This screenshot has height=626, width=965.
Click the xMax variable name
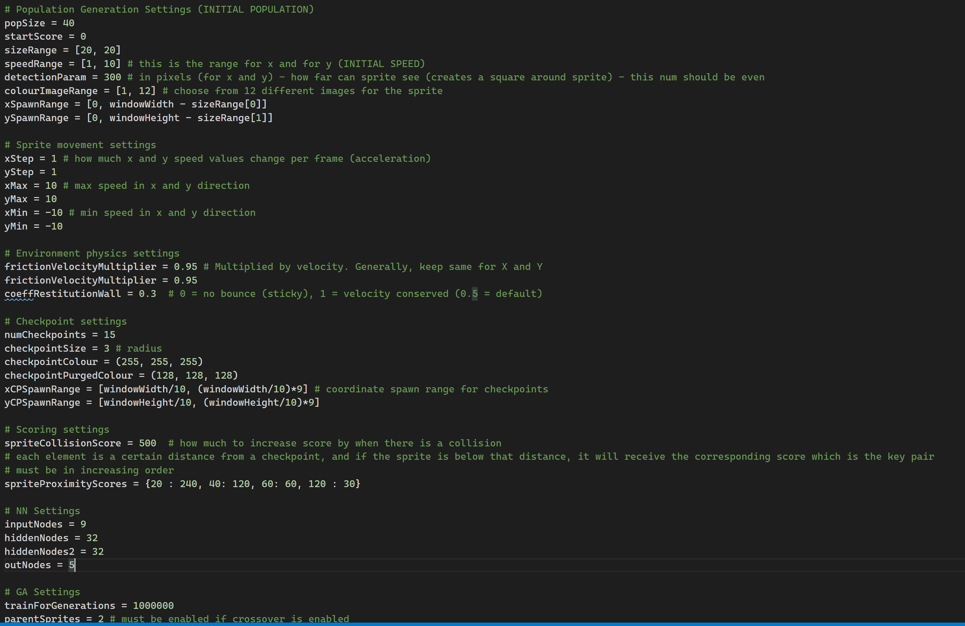point(16,186)
